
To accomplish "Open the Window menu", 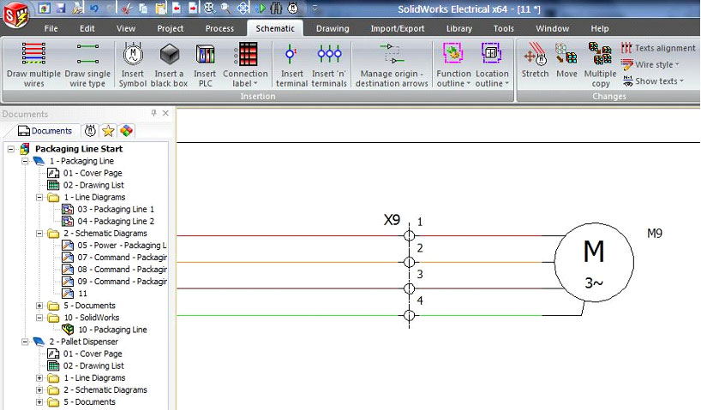I will pyautogui.click(x=553, y=28).
